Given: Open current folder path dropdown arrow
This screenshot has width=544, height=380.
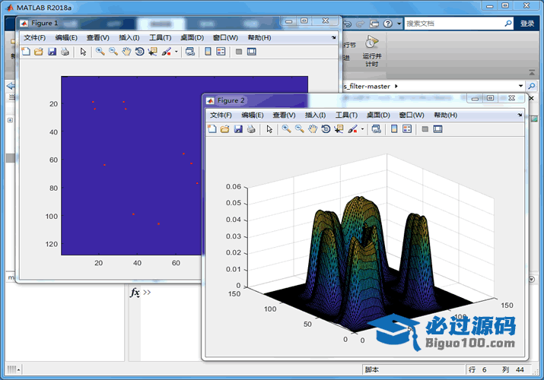Looking at the screenshot, I should [x=520, y=86].
